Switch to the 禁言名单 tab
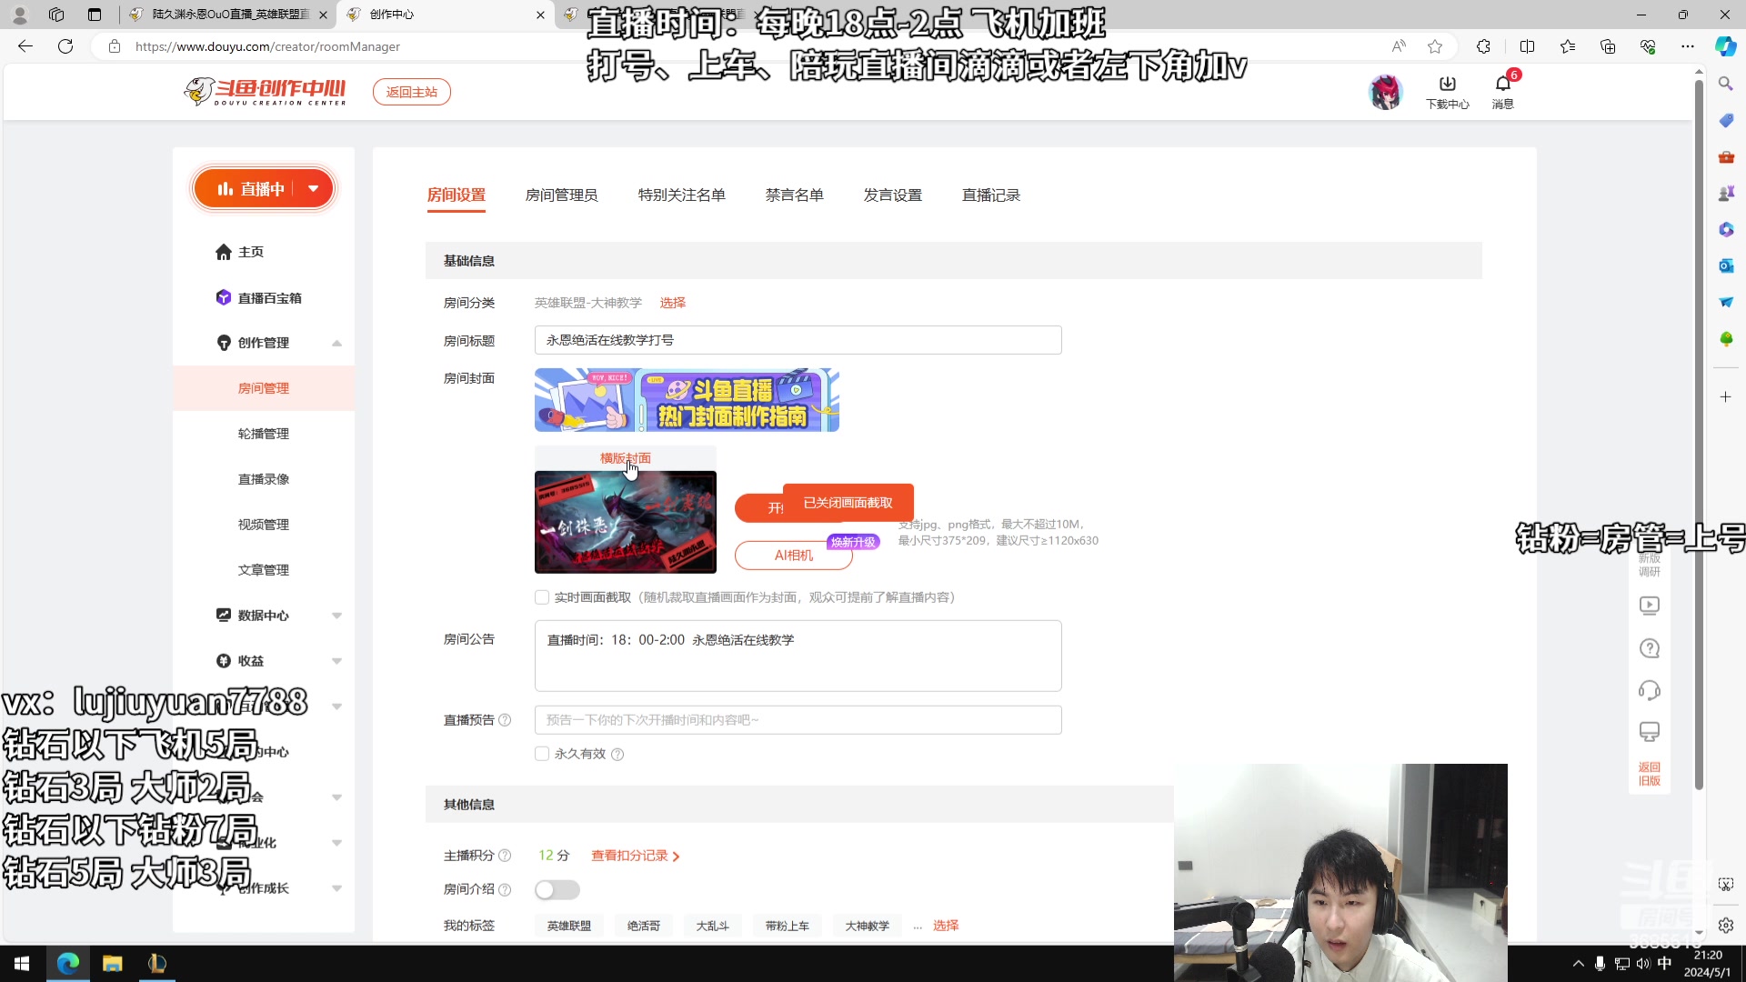This screenshot has width=1746, height=982. click(x=794, y=195)
